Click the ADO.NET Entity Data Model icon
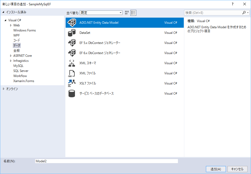Viewport: 251px width, 174px height. tap(72, 23)
